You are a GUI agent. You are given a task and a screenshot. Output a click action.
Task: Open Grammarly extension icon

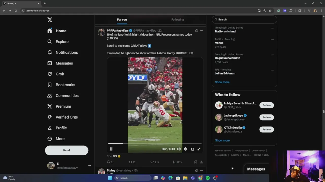[x=279, y=11]
